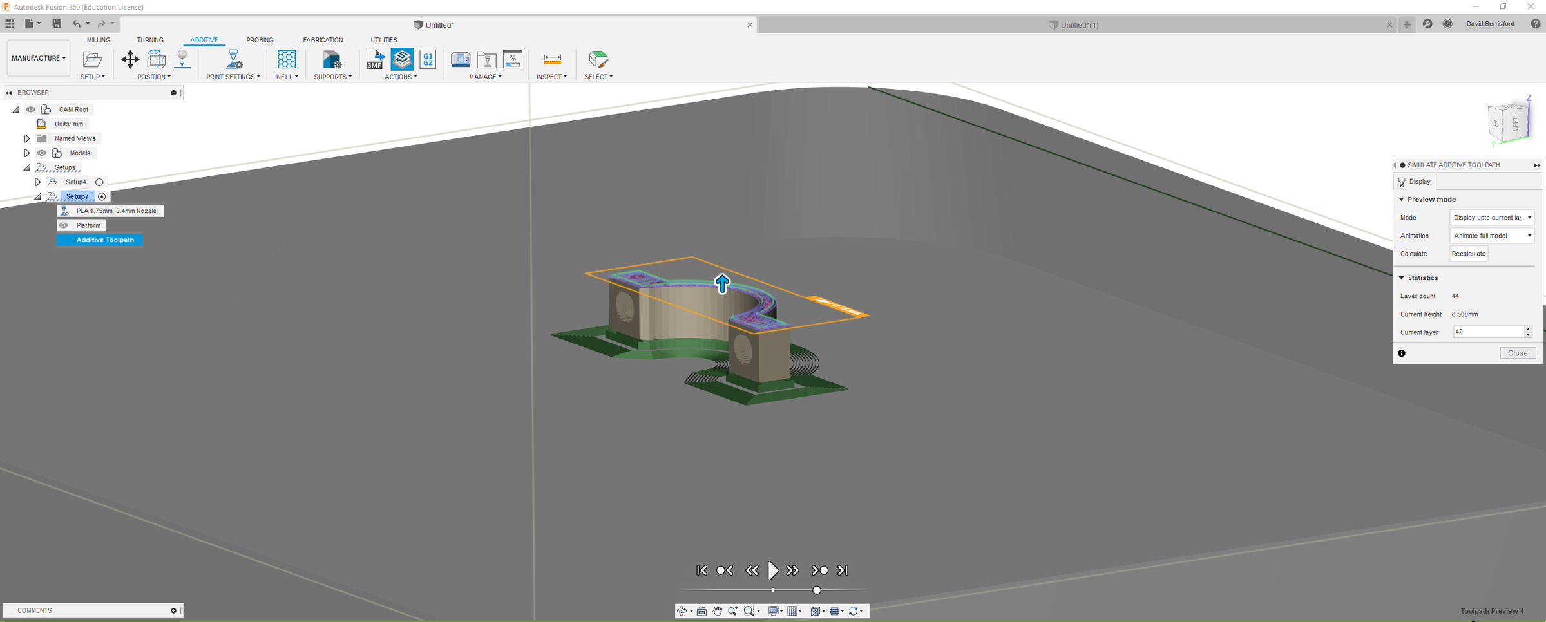
Task: Toggle CAM Root visibility eye icon
Action: coord(30,109)
